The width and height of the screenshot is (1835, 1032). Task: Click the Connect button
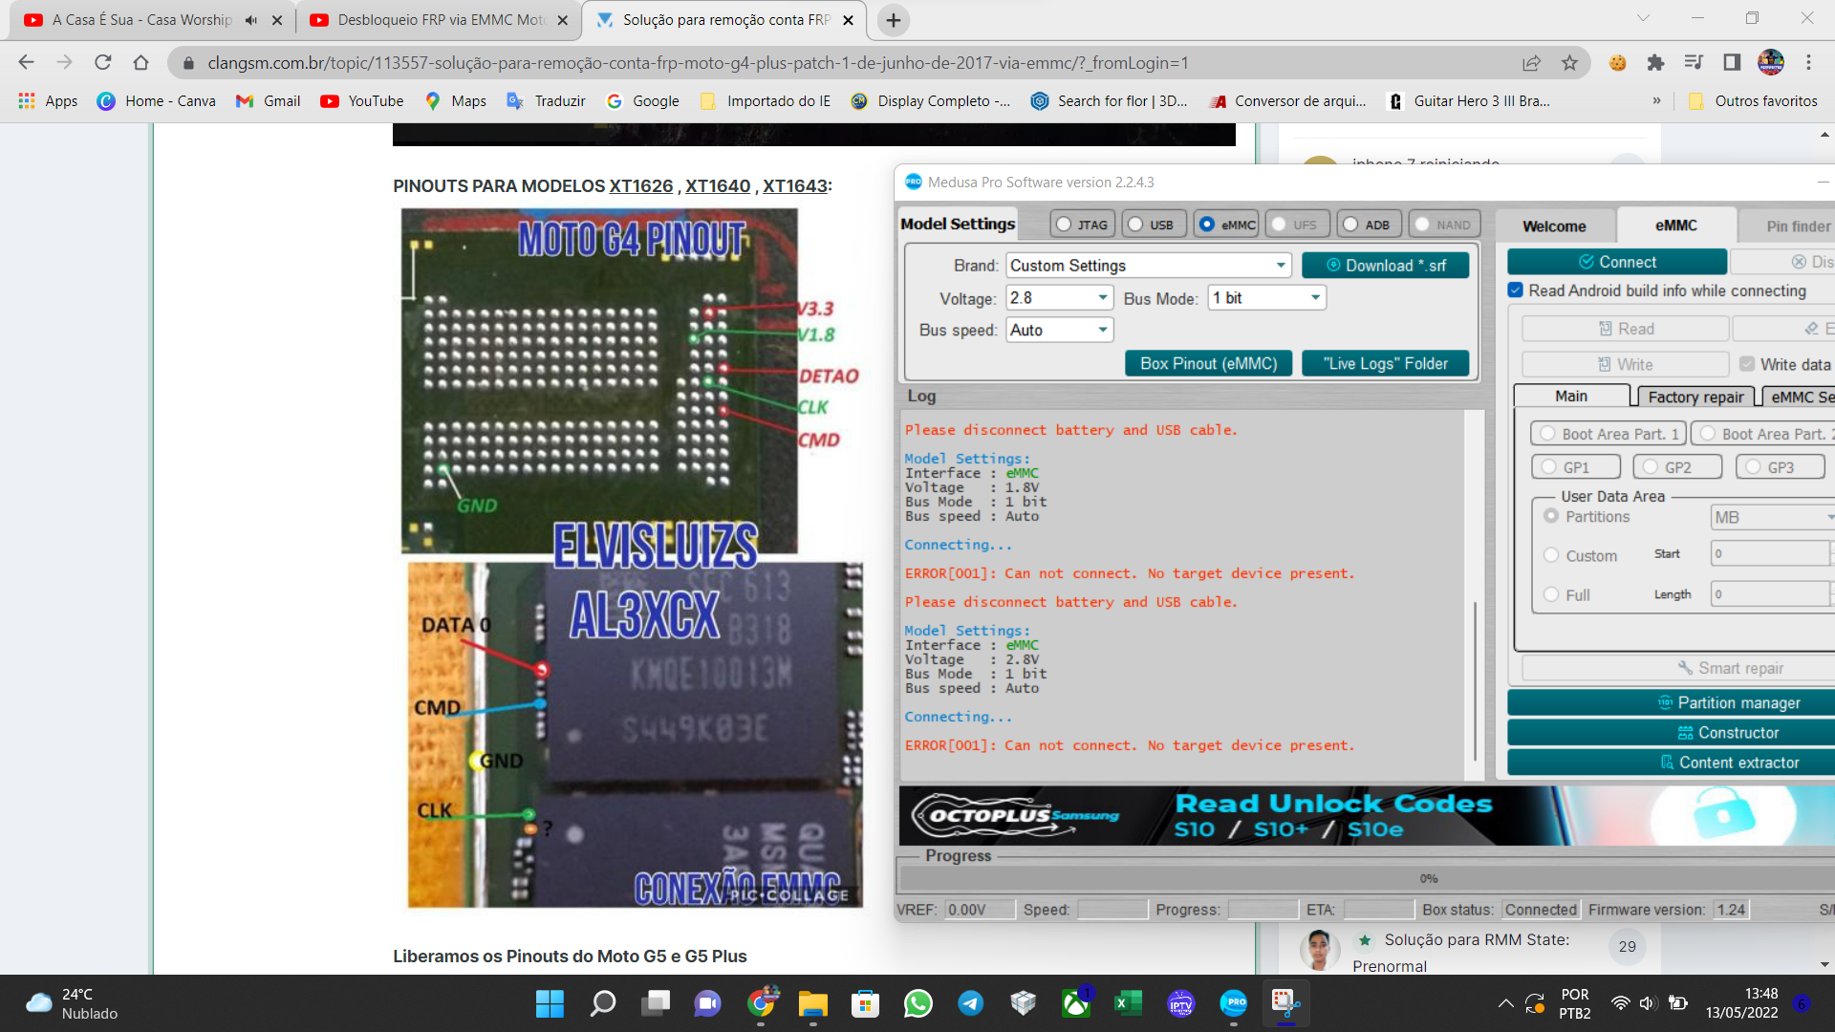pos(1617,262)
